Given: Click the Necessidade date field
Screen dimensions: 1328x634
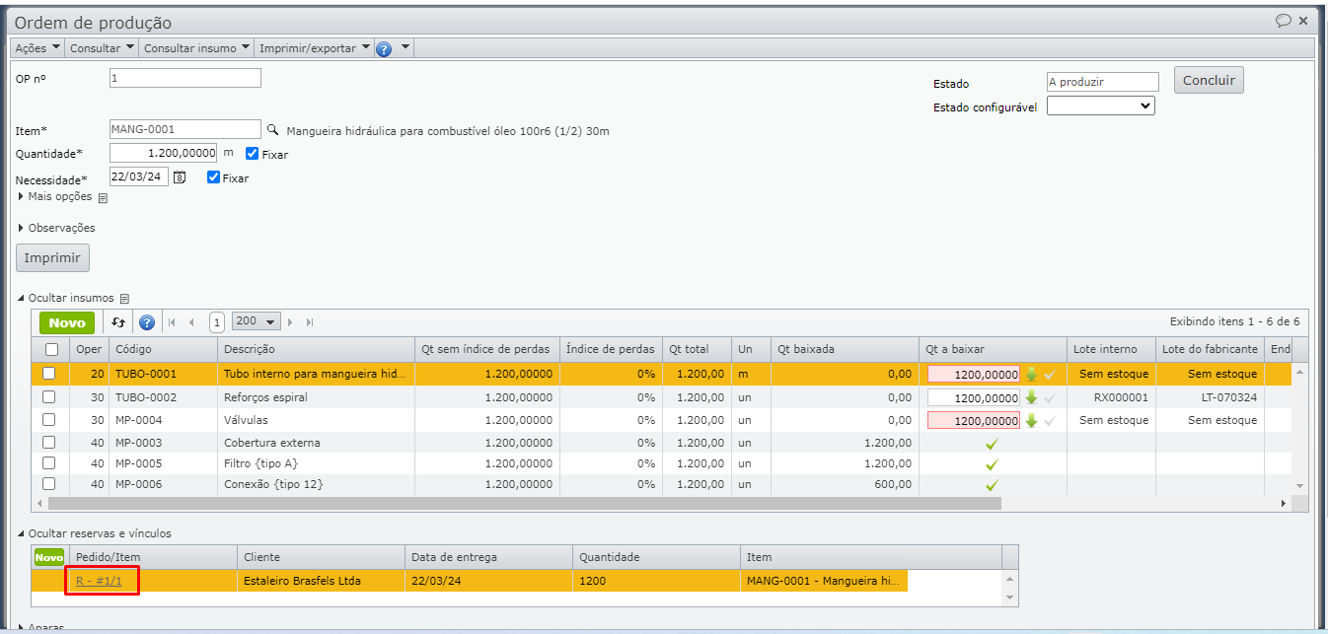Looking at the screenshot, I should 139,177.
